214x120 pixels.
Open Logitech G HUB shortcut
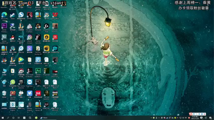click(x=47, y=26)
